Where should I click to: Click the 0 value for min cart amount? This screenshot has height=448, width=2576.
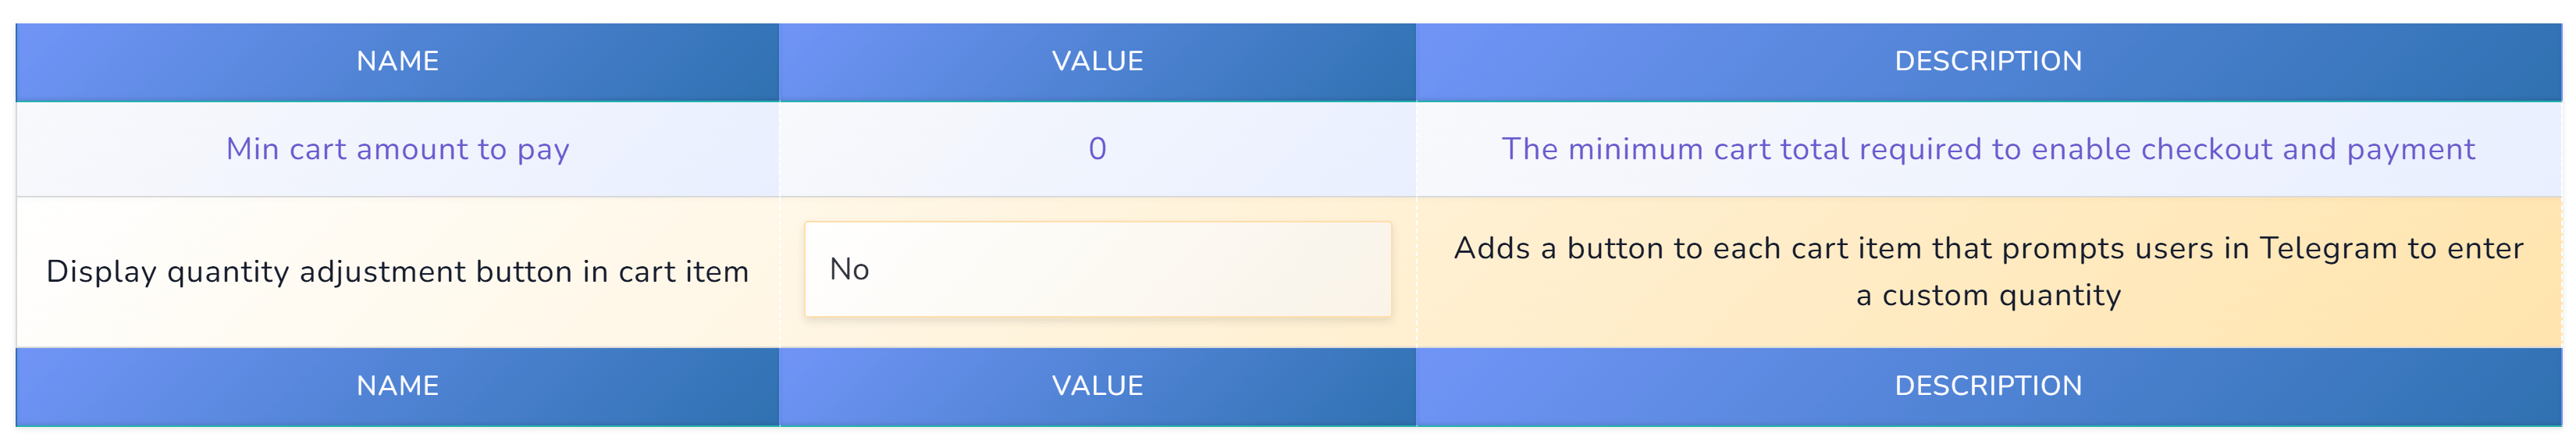point(1097,149)
